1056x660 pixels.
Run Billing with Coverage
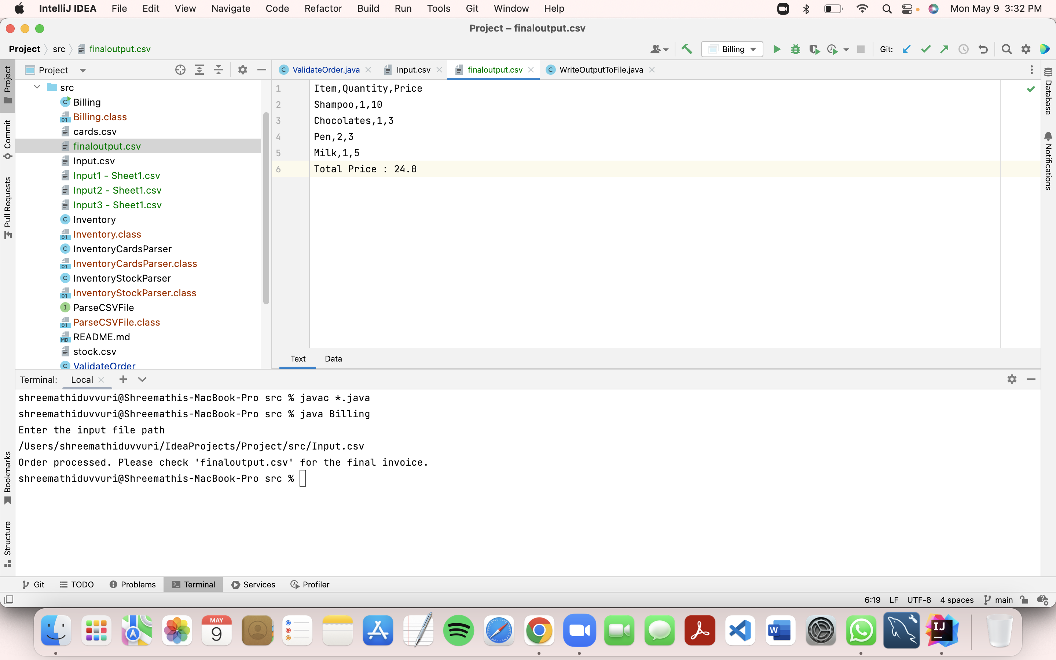point(814,49)
